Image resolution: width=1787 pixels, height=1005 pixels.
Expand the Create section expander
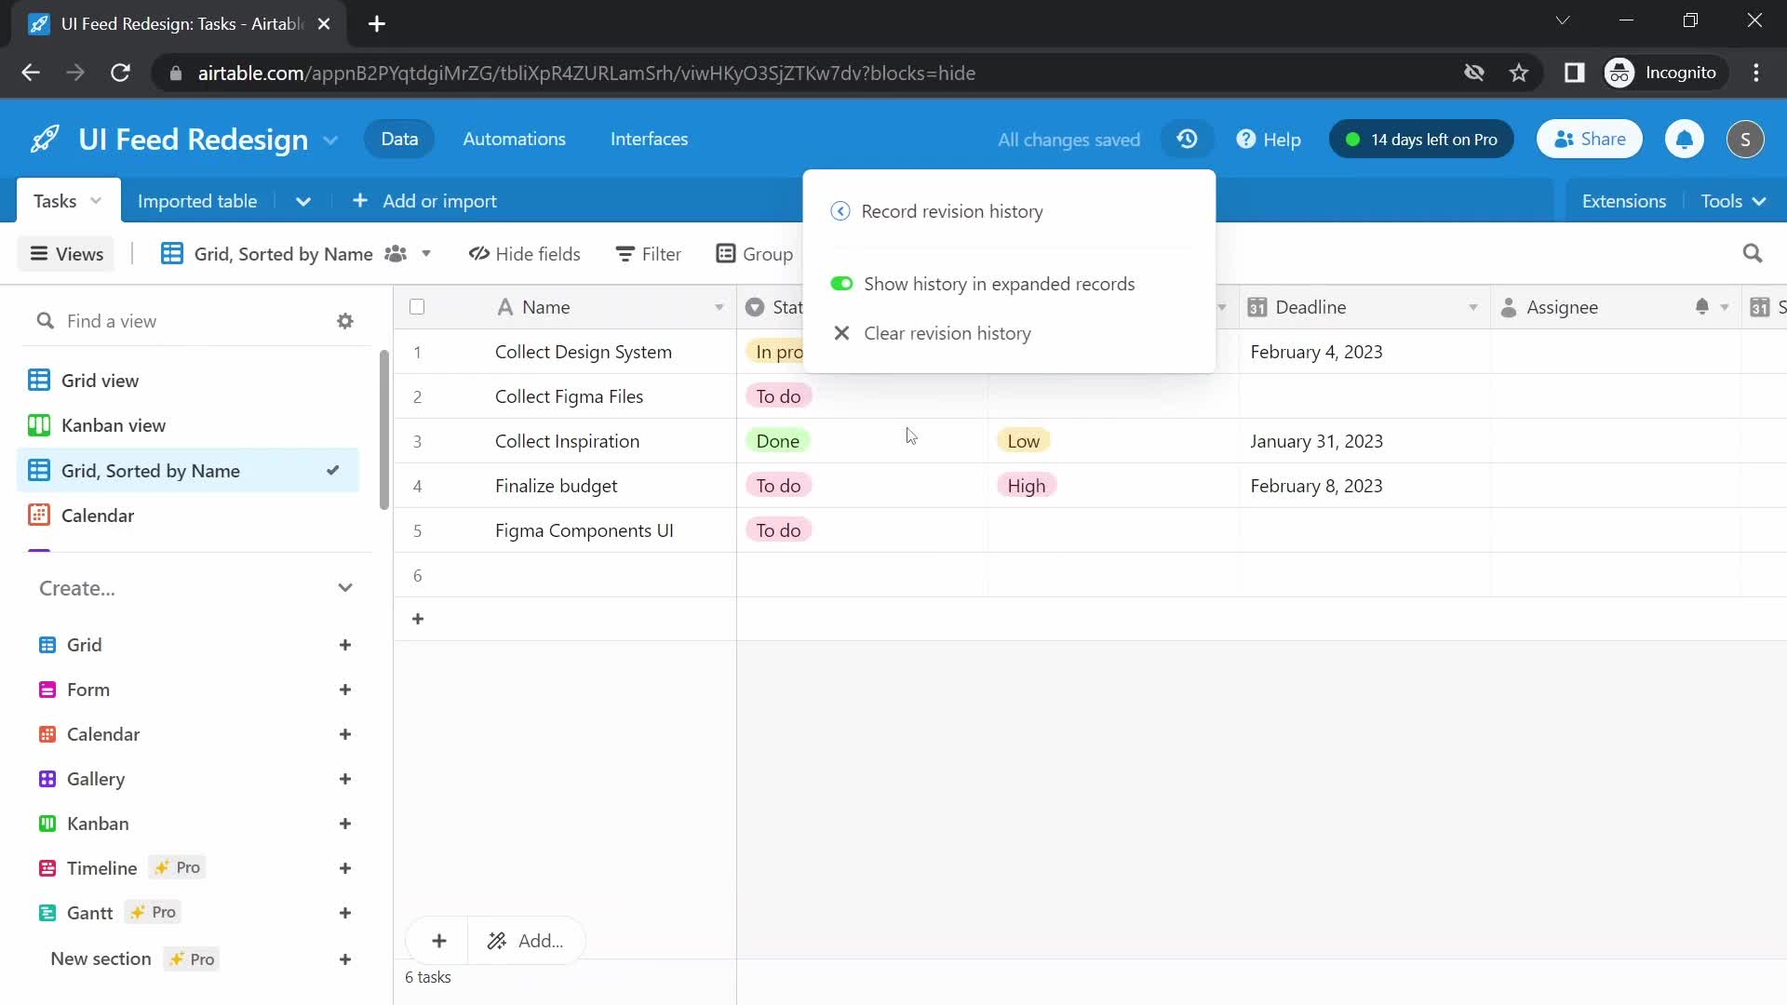(x=345, y=588)
